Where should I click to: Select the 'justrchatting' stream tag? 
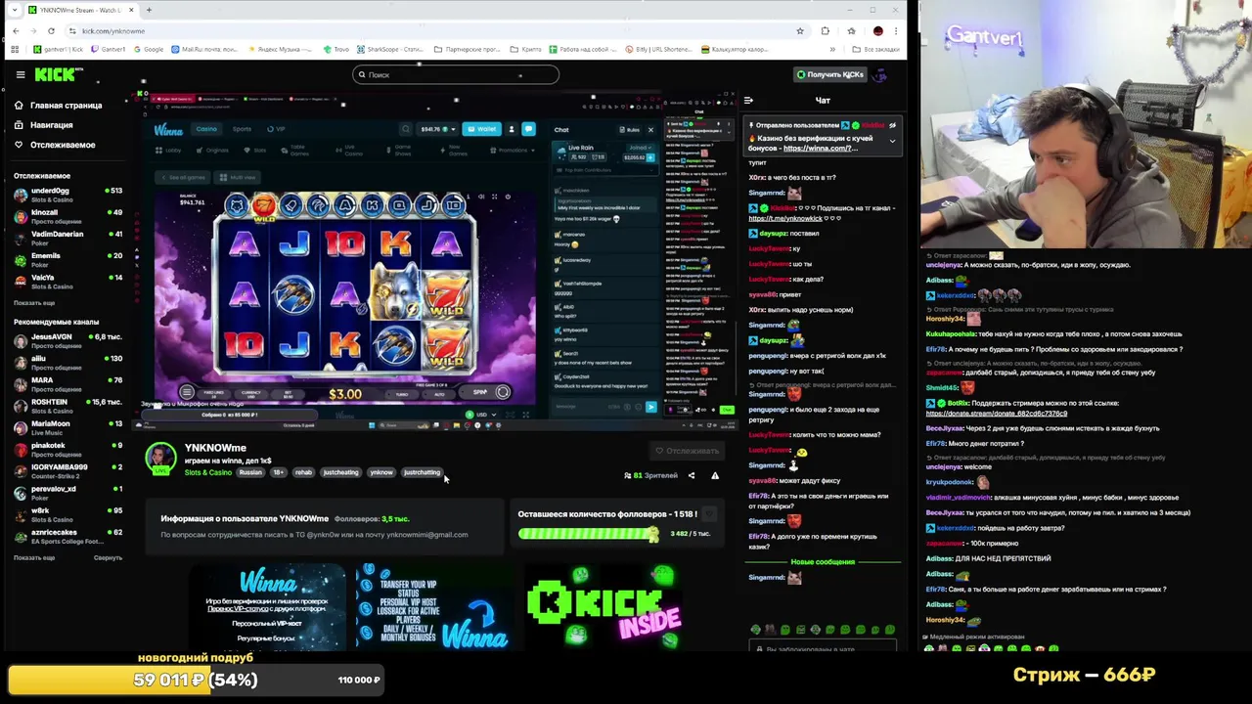pos(422,473)
